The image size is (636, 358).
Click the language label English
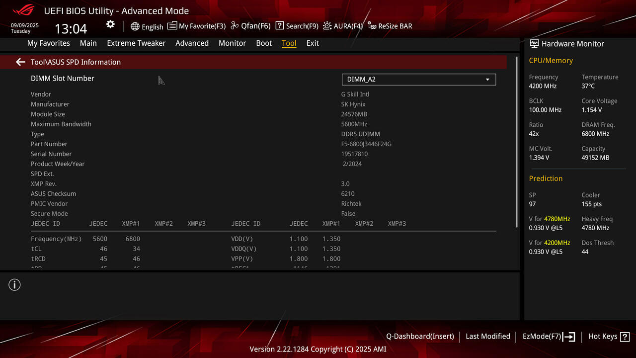coord(153,27)
